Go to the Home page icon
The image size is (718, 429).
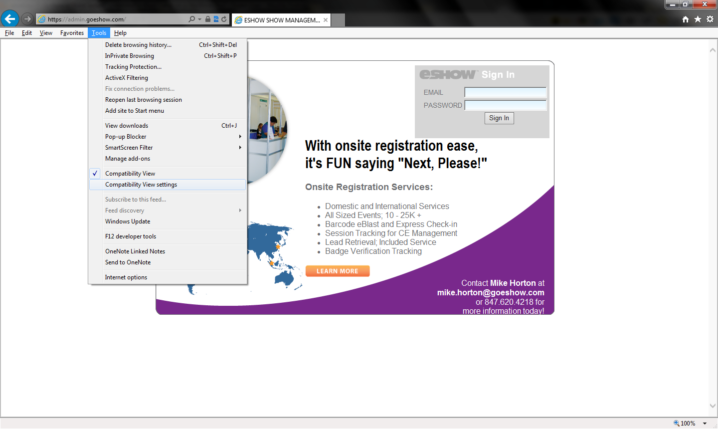tap(686, 19)
